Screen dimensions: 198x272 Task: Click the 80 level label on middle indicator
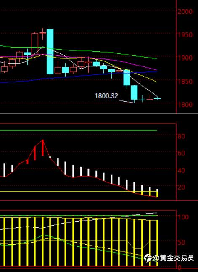point(181,136)
